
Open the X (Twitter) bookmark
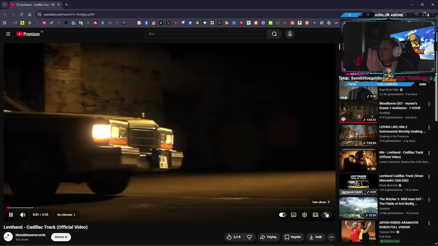pos(168,23)
